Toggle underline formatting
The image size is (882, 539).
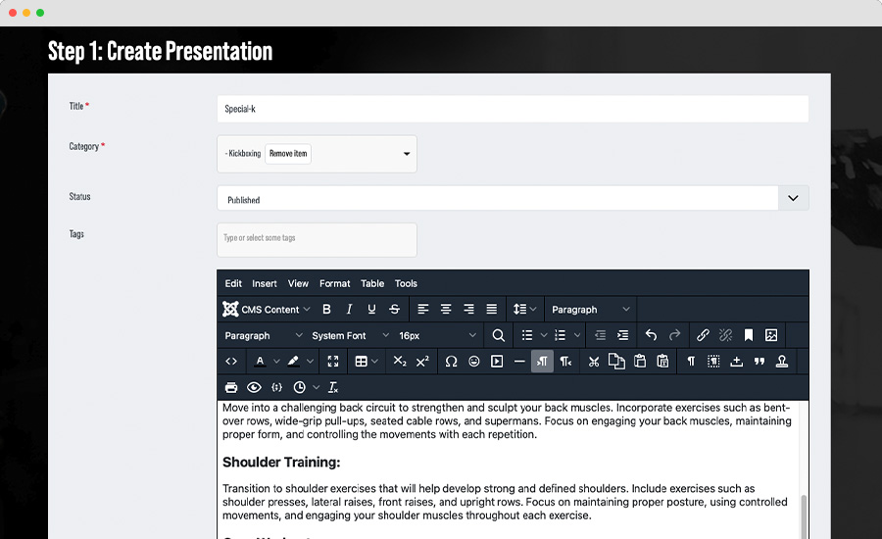pos(371,310)
